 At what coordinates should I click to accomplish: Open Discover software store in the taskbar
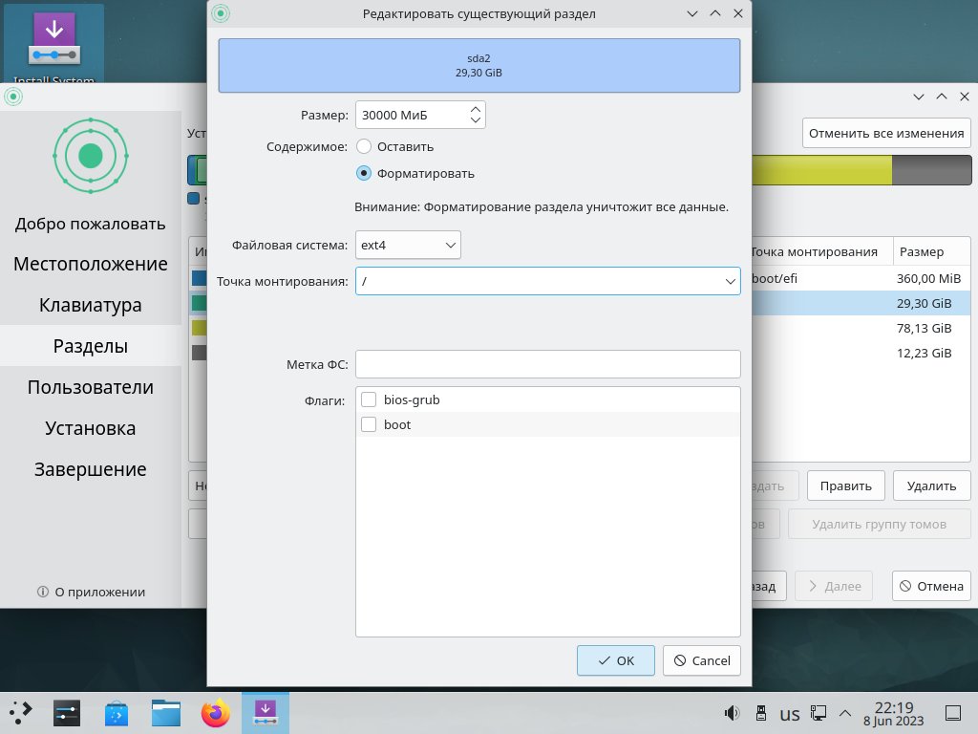pyautogui.click(x=116, y=713)
